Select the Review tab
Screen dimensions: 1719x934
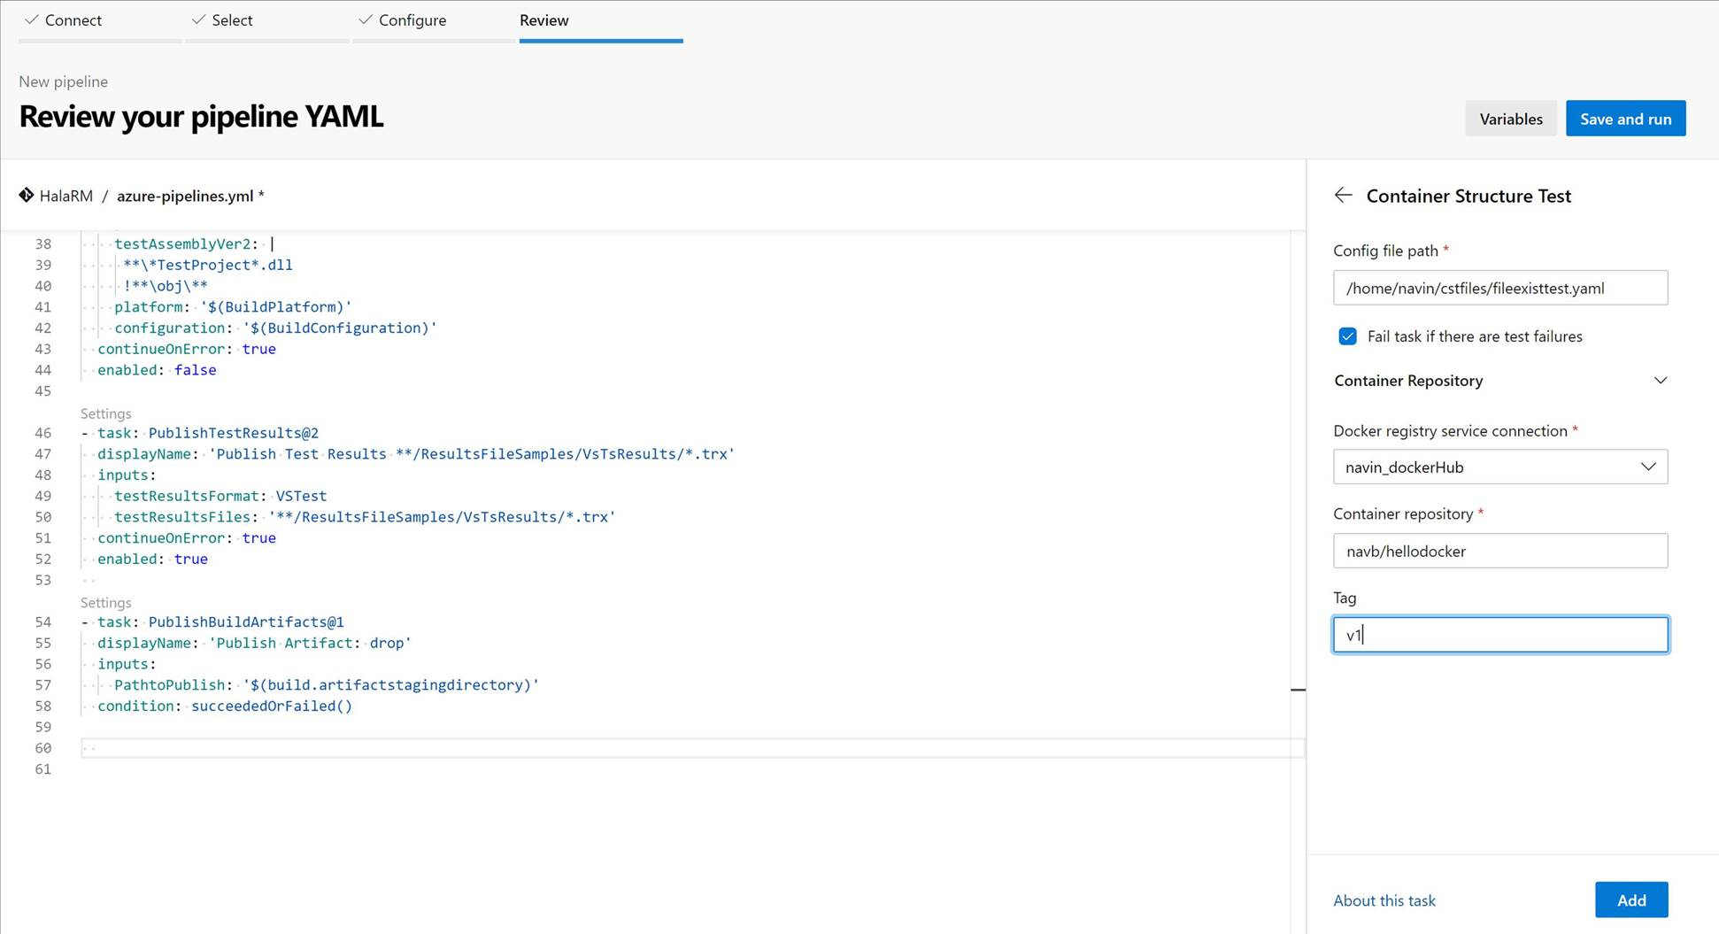pyautogui.click(x=543, y=19)
